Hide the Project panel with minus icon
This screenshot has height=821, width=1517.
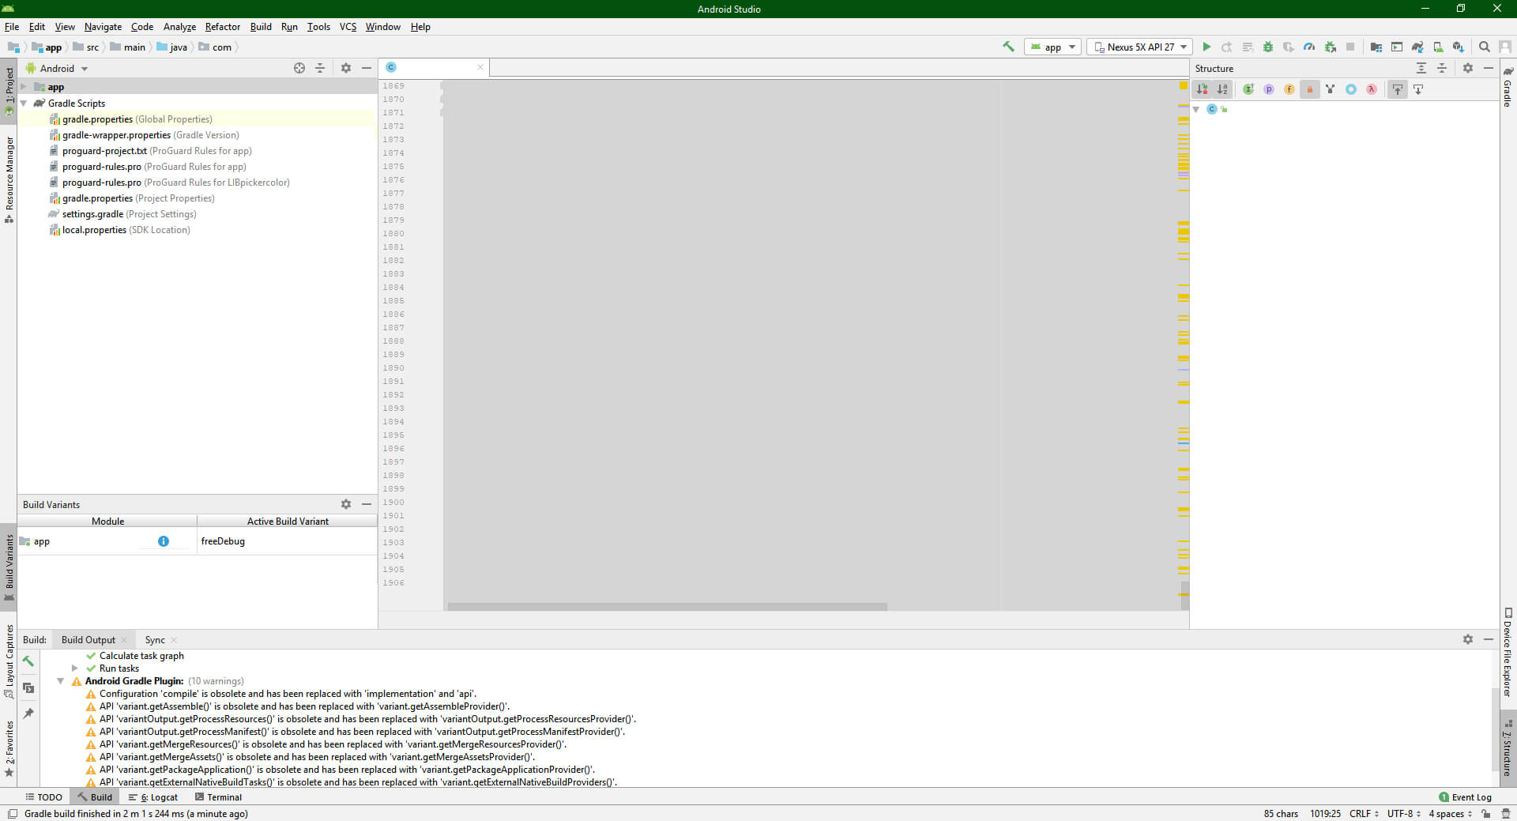coord(367,68)
